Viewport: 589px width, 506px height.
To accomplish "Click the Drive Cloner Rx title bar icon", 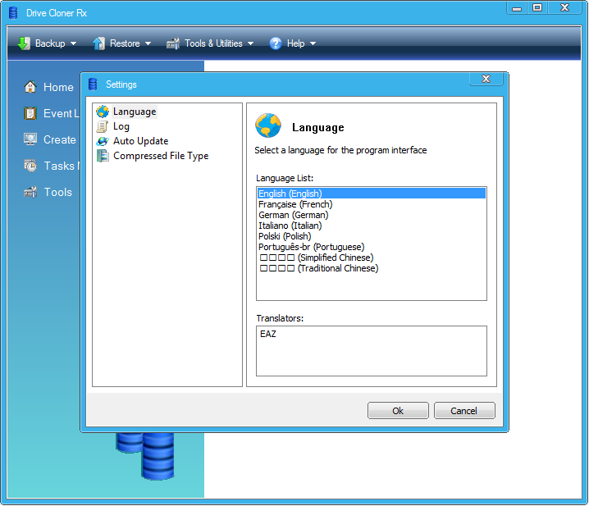I will click(13, 13).
